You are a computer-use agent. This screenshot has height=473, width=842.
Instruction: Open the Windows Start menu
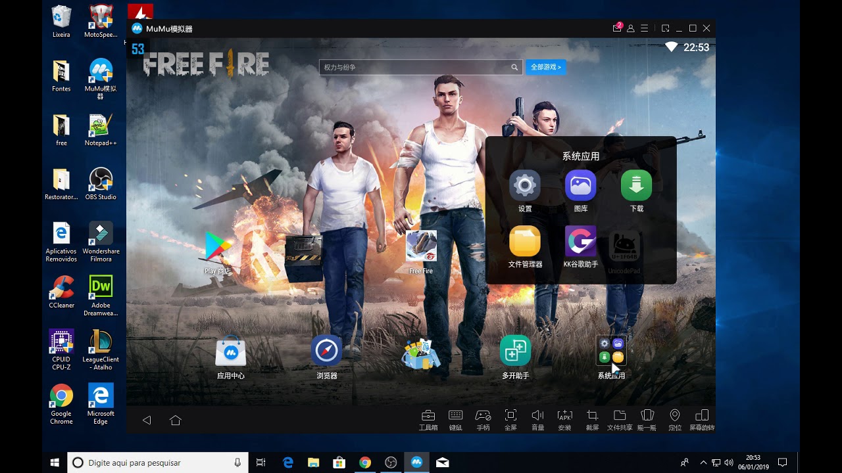click(x=55, y=462)
